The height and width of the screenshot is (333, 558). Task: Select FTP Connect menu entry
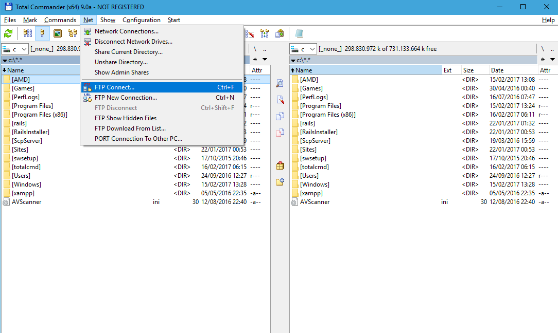pyautogui.click(x=162, y=87)
